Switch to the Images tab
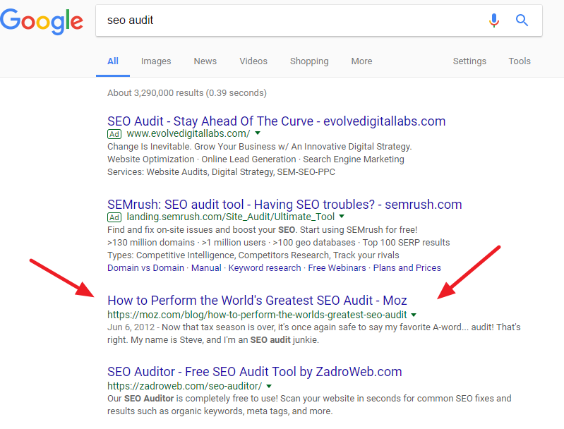The image size is (564, 429). point(156,61)
